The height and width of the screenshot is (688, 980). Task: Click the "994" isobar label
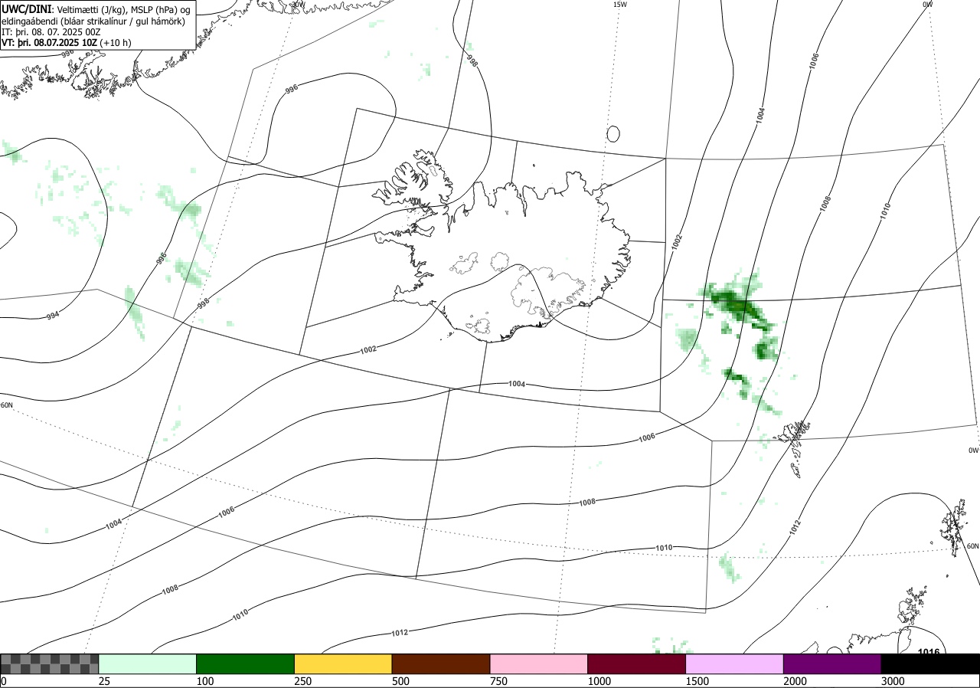[x=52, y=315]
